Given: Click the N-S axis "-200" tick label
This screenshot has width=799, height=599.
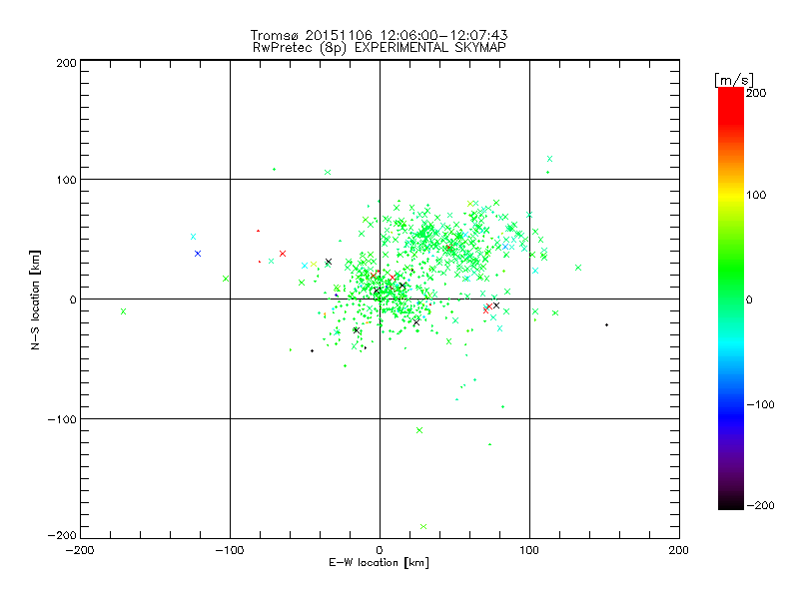Looking at the screenshot, I should pyautogui.click(x=62, y=536).
